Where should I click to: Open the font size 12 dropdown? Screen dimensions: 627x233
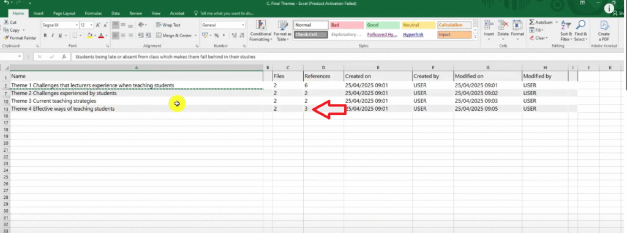point(92,25)
